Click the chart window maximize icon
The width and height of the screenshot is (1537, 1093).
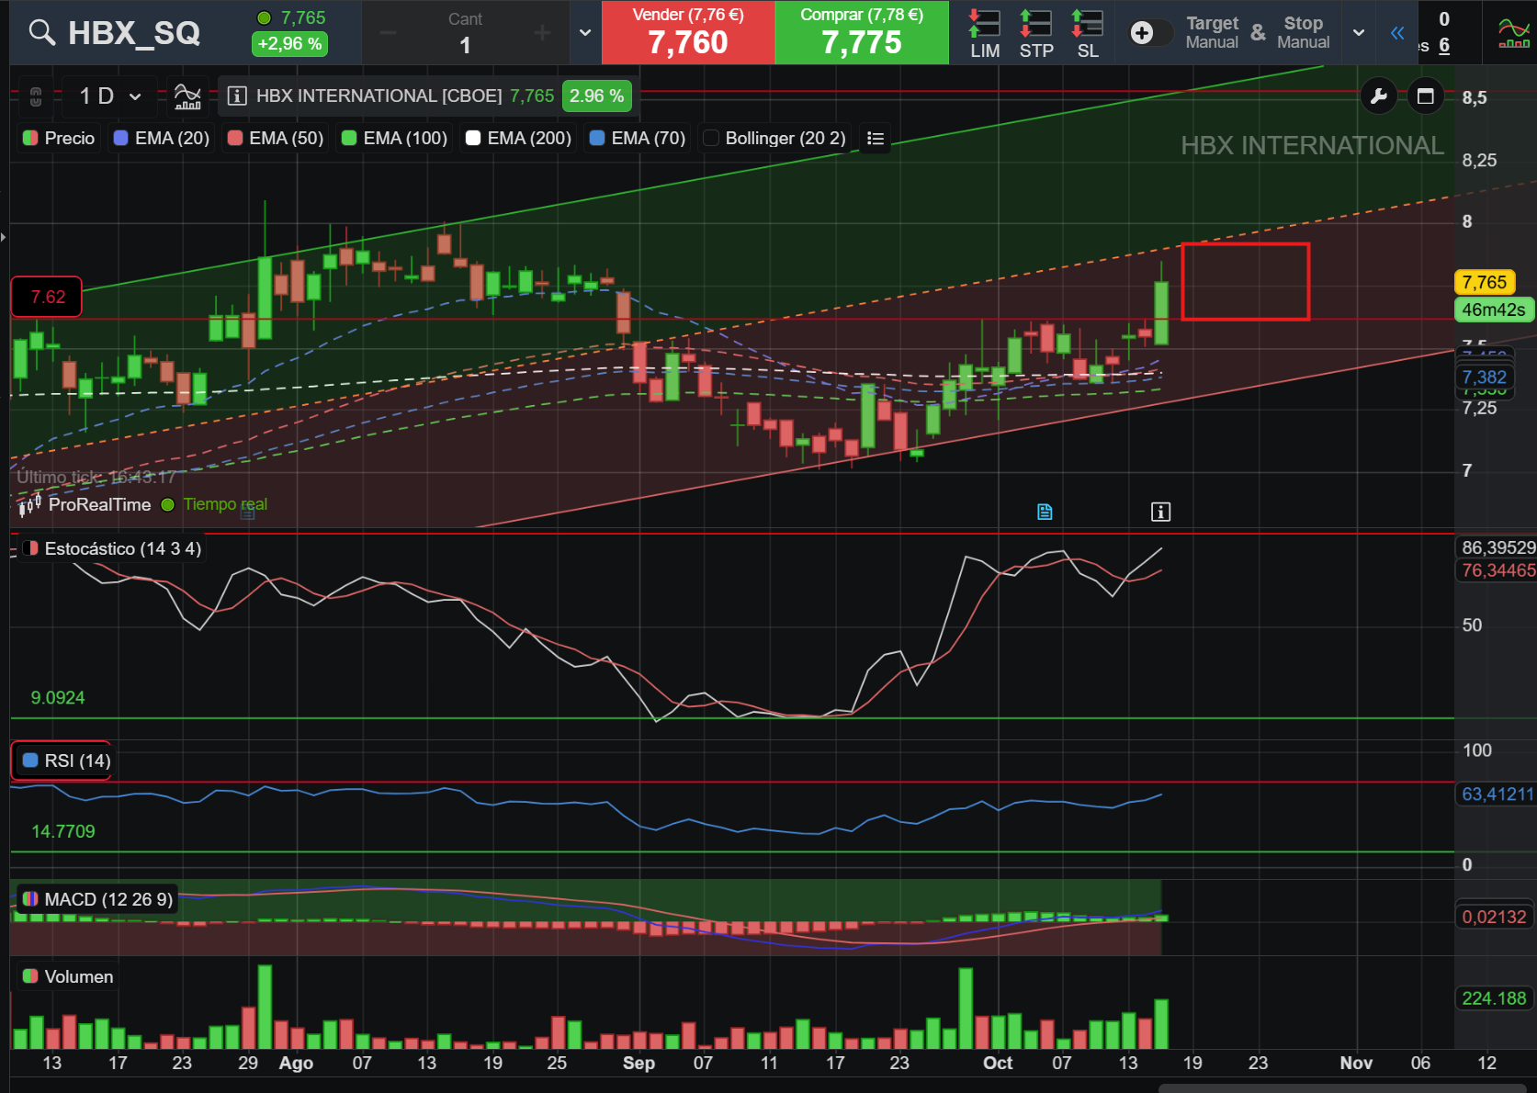pyautogui.click(x=1426, y=96)
